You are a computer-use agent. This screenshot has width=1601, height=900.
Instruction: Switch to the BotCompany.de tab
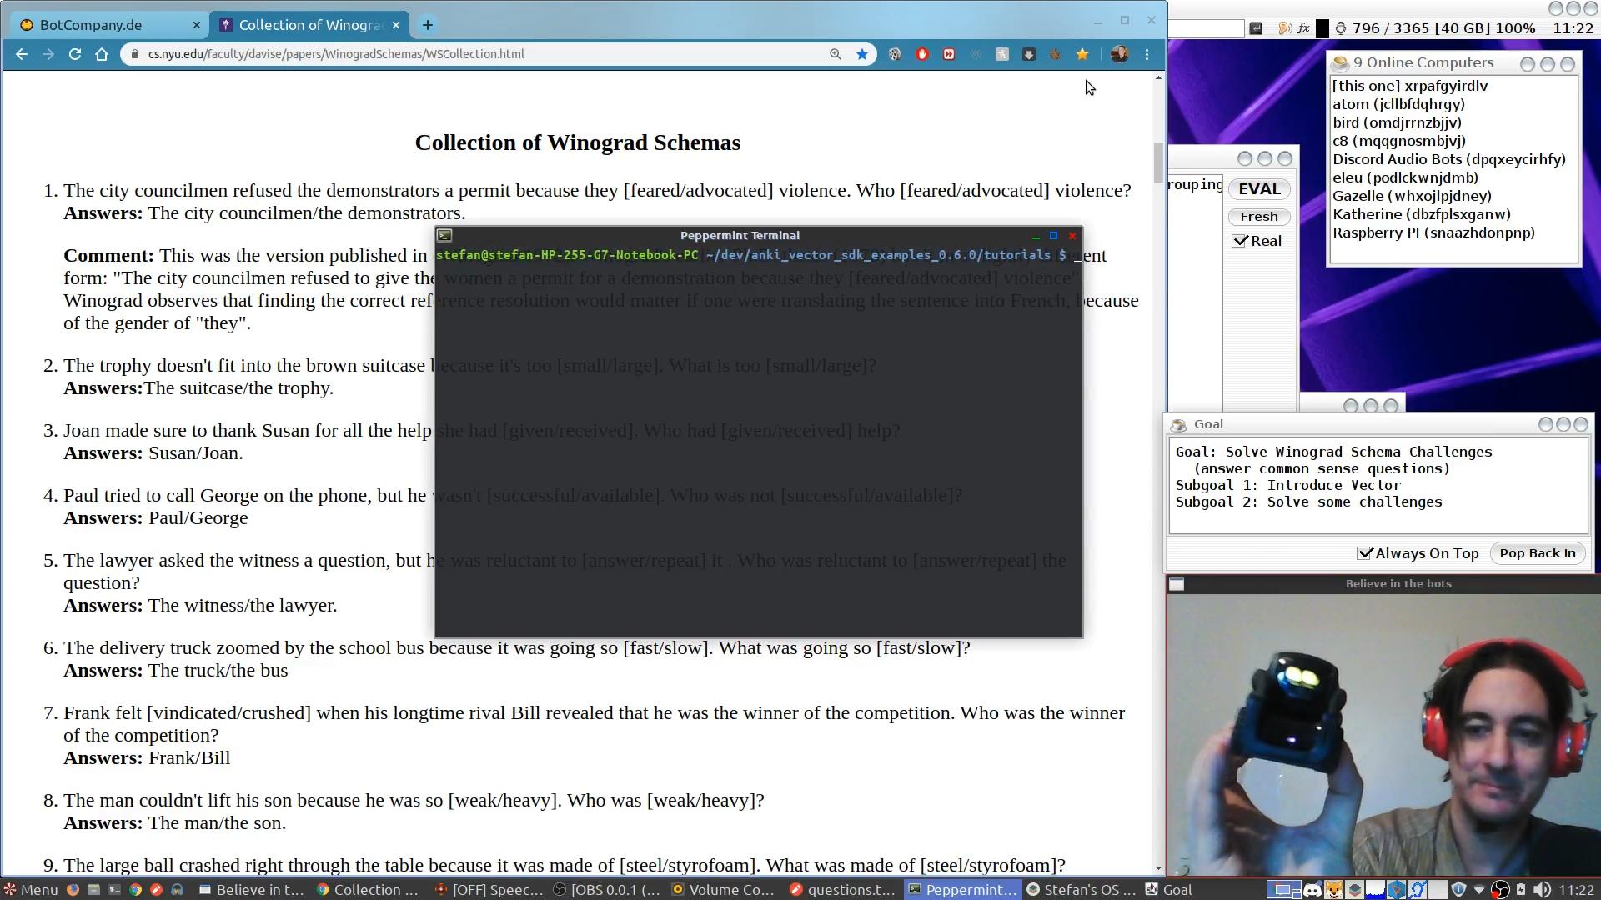click(92, 25)
